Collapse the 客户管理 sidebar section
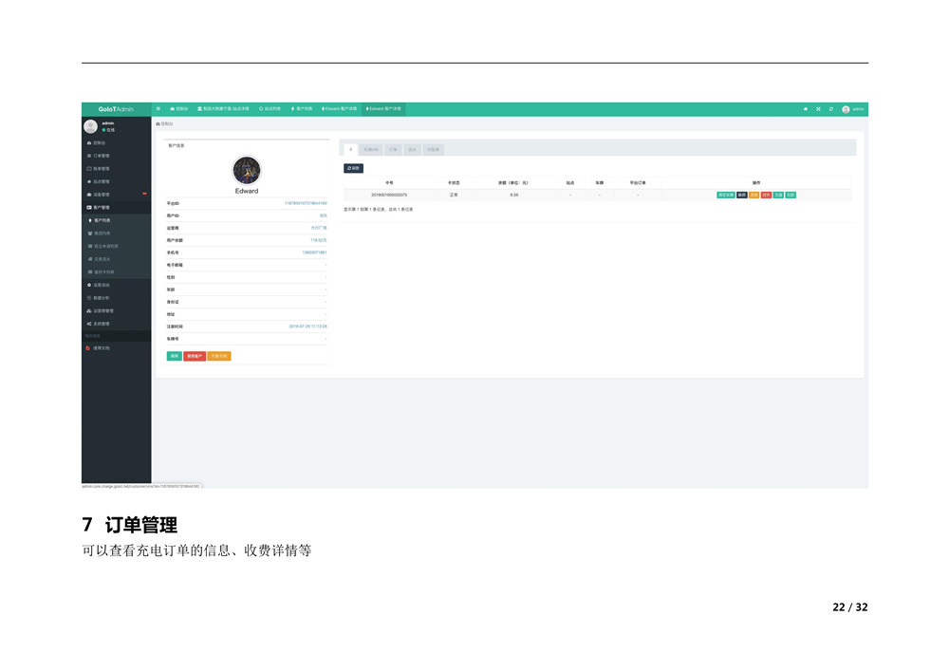Screen dimensions: 949x671 (x=101, y=207)
